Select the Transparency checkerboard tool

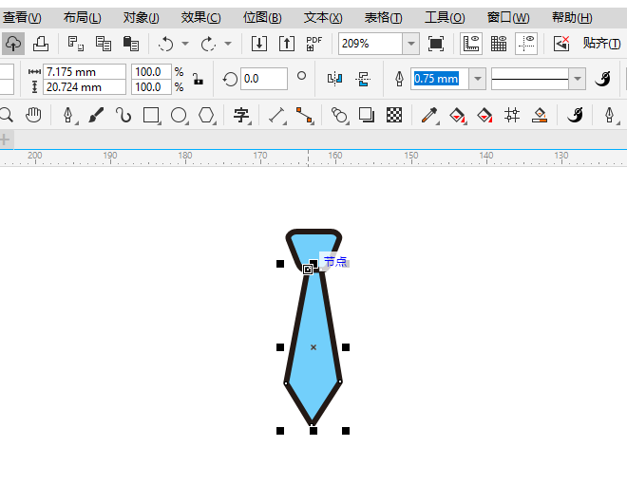point(394,116)
